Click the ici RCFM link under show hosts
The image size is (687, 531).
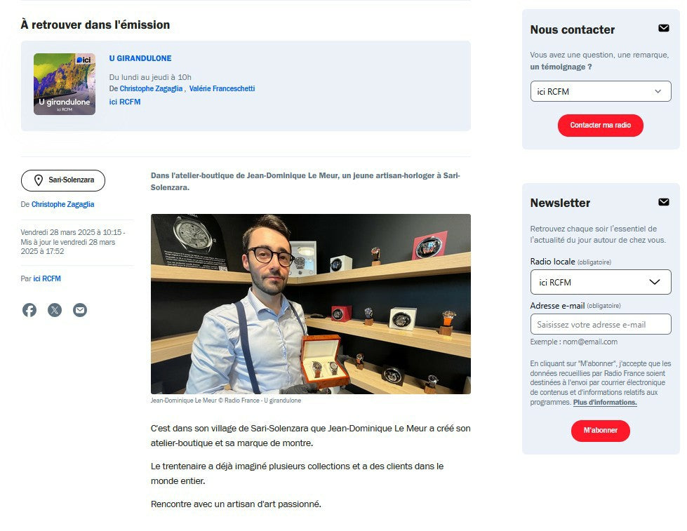click(125, 102)
